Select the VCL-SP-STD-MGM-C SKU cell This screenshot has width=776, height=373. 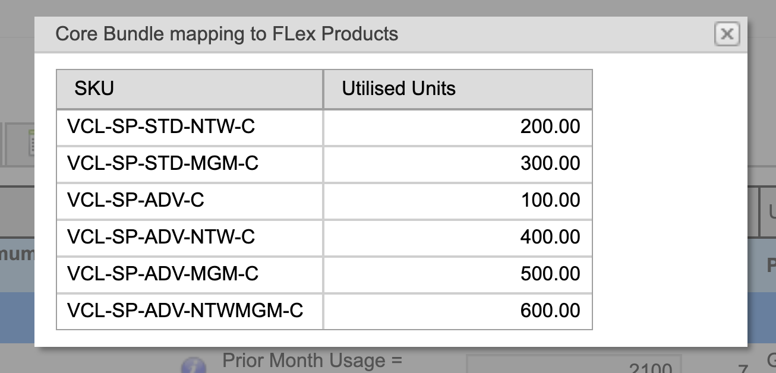163,163
